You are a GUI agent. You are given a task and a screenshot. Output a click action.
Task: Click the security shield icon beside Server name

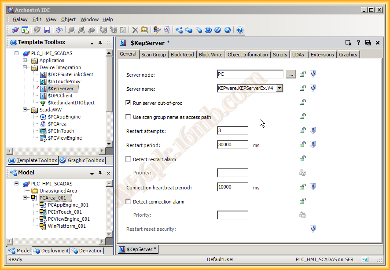pos(313,88)
